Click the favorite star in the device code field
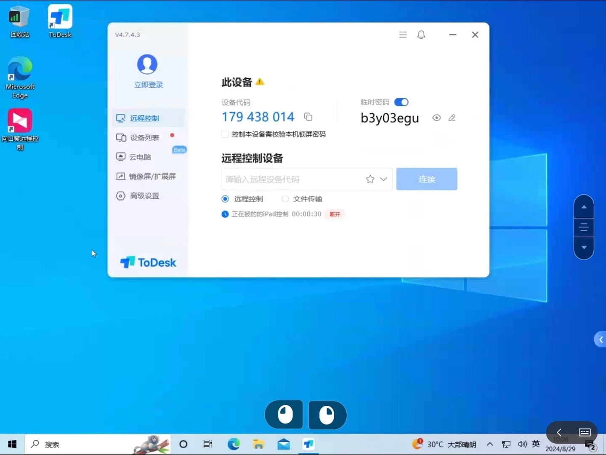The image size is (606, 455). click(x=370, y=179)
